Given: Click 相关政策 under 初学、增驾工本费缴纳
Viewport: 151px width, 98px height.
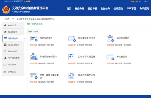Looking at the screenshot, I should click(50, 82).
